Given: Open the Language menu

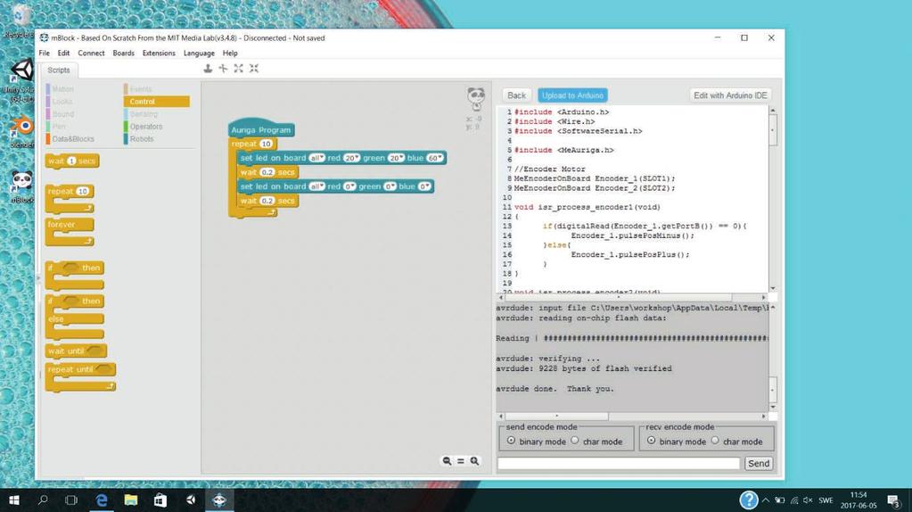Looking at the screenshot, I should pos(199,53).
